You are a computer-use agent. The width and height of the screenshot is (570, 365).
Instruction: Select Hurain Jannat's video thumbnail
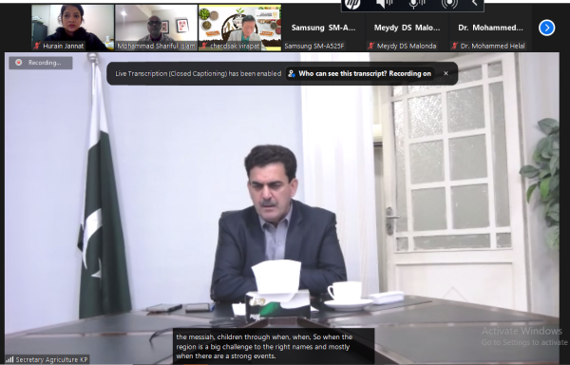72,28
